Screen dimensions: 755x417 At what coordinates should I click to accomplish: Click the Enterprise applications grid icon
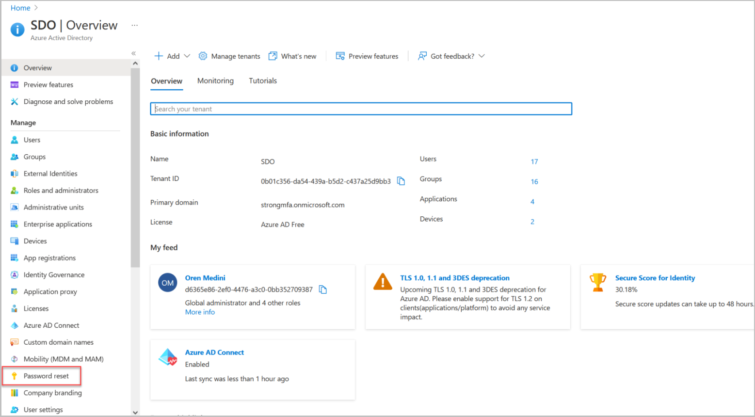pos(15,225)
